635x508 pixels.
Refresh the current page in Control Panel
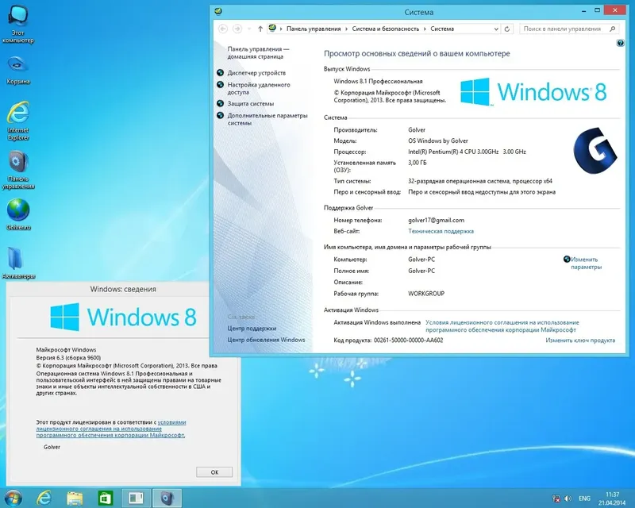506,29
